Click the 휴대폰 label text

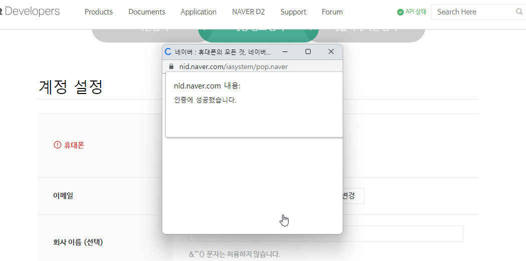click(x=74, y=145)
